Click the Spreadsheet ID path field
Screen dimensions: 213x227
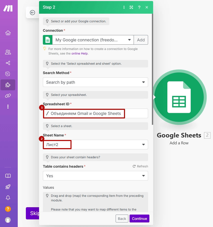pyautogui.click(x=95, y=113)
